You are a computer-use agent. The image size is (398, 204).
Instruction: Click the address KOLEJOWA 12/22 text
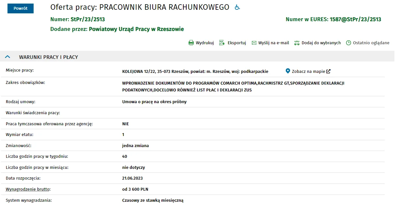pos(195,71)
